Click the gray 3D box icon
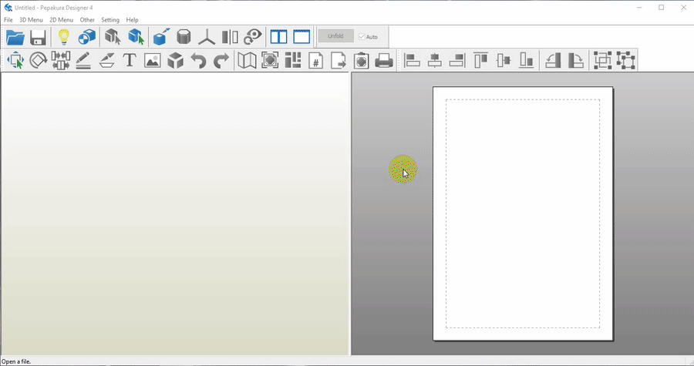Viewport: 694px width, 366px height. point(176,60)
